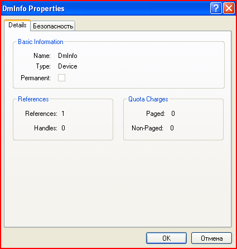The width and height of the screenshot is (237, 249).
Task: Confirm with the OK button
Action: pyautogui.click(x=166, y=238)
